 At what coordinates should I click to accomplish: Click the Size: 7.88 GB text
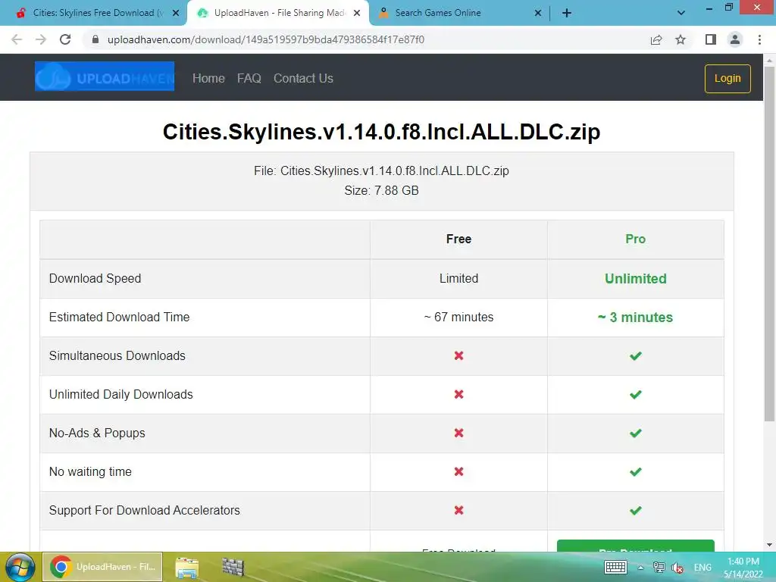382,190
